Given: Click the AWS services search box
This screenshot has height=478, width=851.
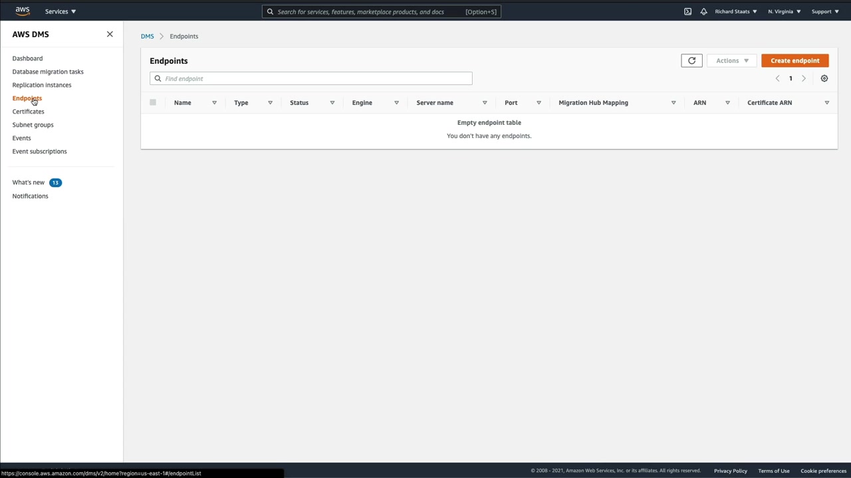Looking at the screenshot, I should pyautogui.click(x=382, y=11).
